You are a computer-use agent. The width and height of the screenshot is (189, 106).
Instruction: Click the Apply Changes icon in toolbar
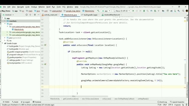tap(137, 11)
